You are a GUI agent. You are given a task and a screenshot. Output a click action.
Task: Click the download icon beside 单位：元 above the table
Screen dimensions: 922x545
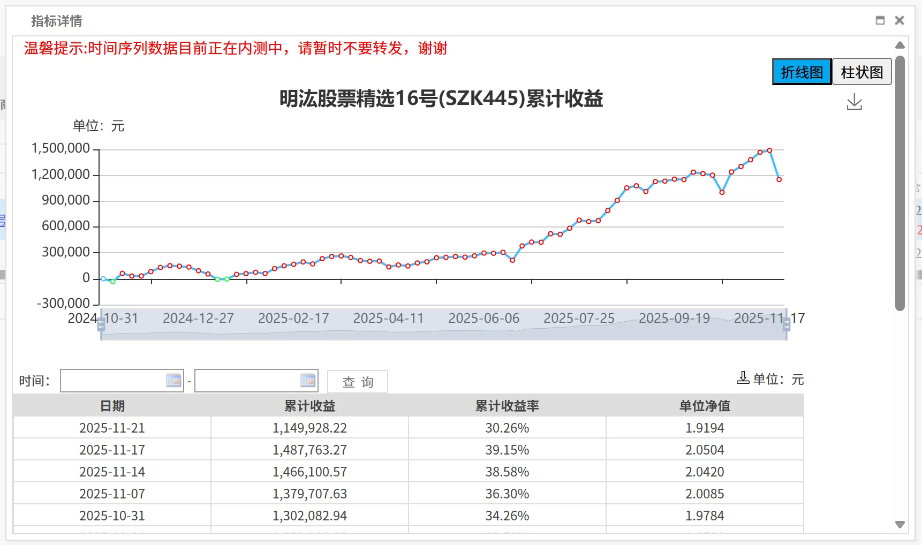743,378
